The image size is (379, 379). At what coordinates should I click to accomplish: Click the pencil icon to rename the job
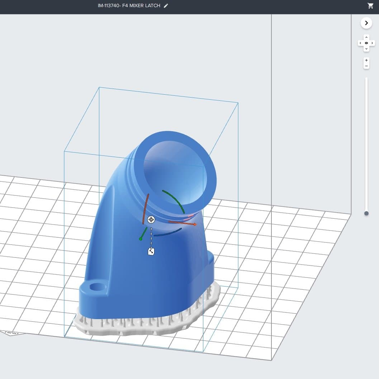[x=166, y=6]
